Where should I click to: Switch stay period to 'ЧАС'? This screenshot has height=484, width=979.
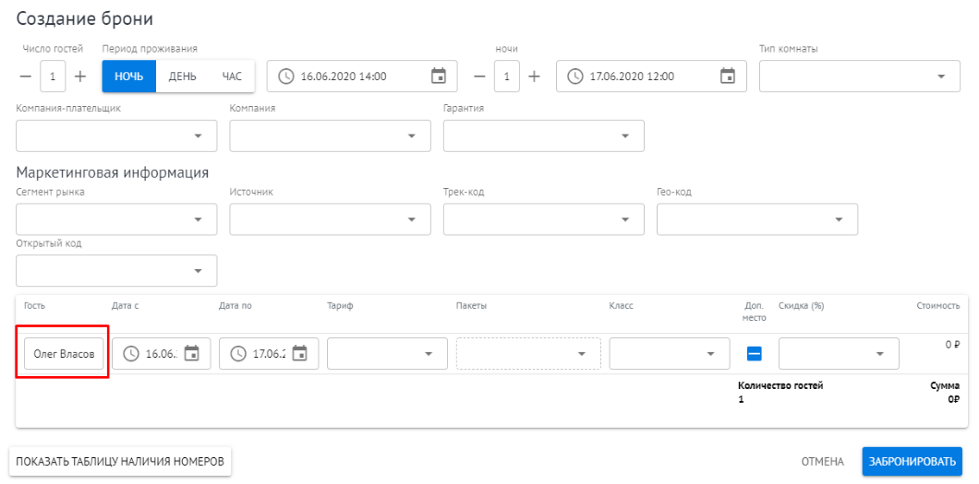[231, 77]
